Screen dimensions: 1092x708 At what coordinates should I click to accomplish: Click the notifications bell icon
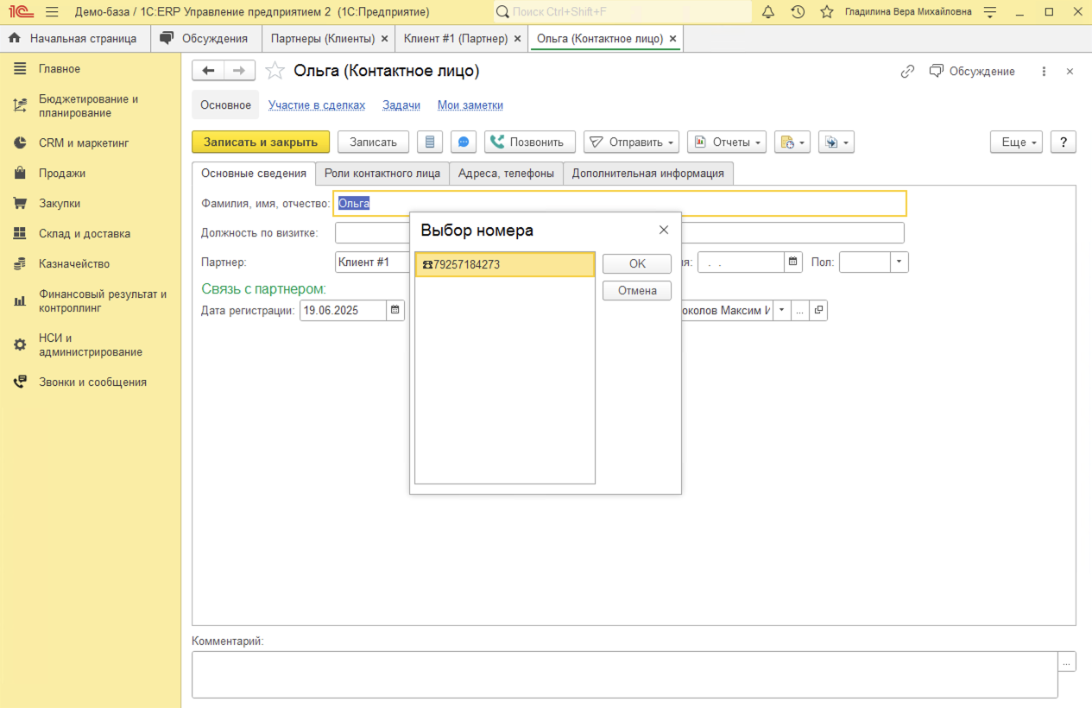(767, 12)
